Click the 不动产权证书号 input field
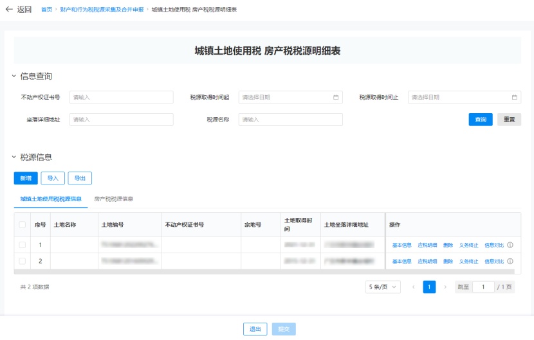 (x=122, y=97)
